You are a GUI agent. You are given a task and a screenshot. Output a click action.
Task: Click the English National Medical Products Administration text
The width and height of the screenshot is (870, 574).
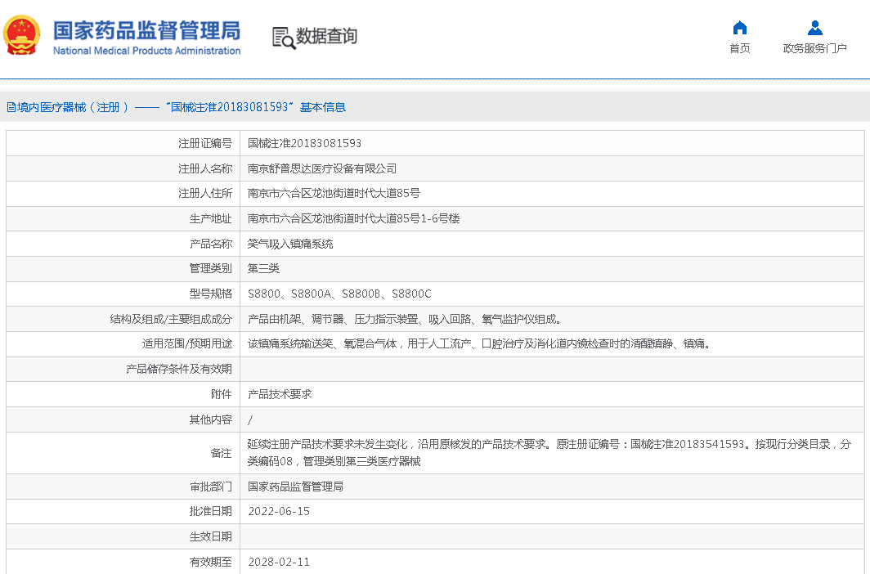tap(146, 51)
